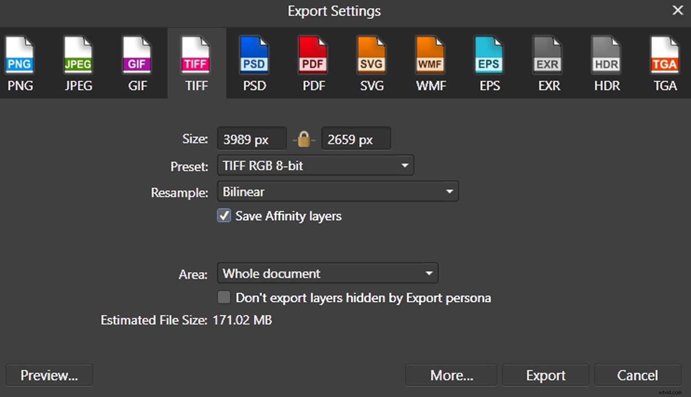Click the Export button
The width and height of the screenshot is (691, 397).
point(545,374)
